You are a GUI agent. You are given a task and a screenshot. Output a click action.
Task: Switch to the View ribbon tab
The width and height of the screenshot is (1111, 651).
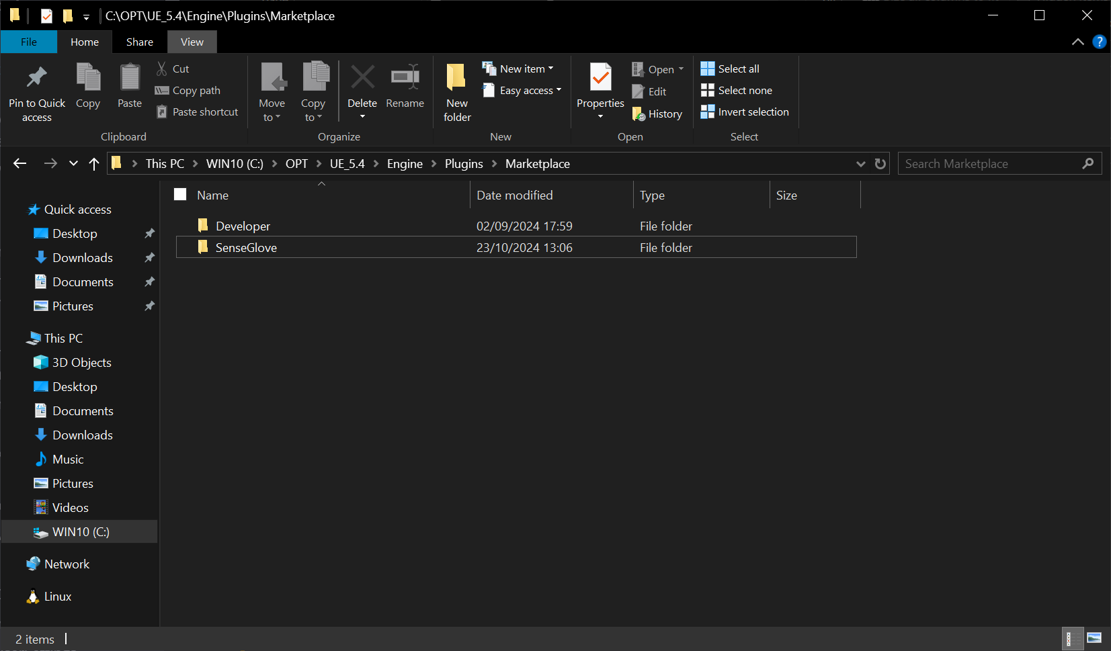192,42
